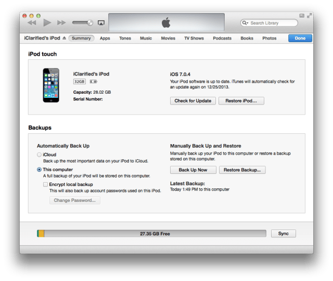
Task: Click the fast-forward playback button
Action: point(61,23)
